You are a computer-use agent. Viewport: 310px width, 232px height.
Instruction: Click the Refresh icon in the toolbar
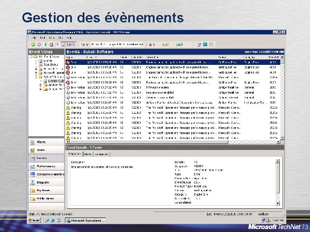coord(45,45)
